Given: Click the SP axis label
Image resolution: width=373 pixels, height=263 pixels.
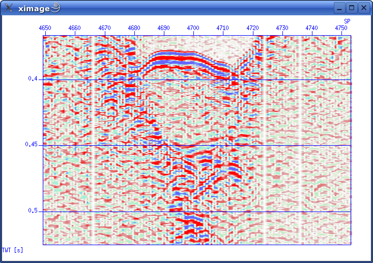Looking at the screenshot, I should (x=347, y=21).
